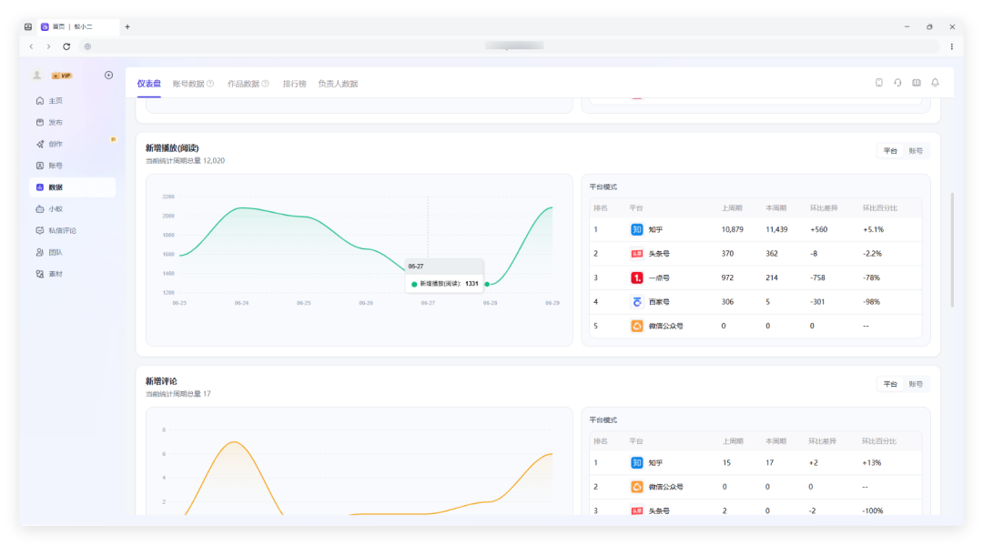
Task: Click the 知乎 icon in 新增评论 table
Action: 636,463
